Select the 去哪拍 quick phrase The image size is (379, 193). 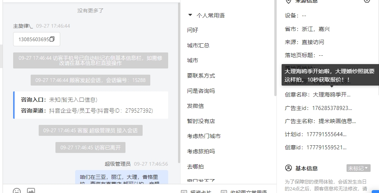196,166
